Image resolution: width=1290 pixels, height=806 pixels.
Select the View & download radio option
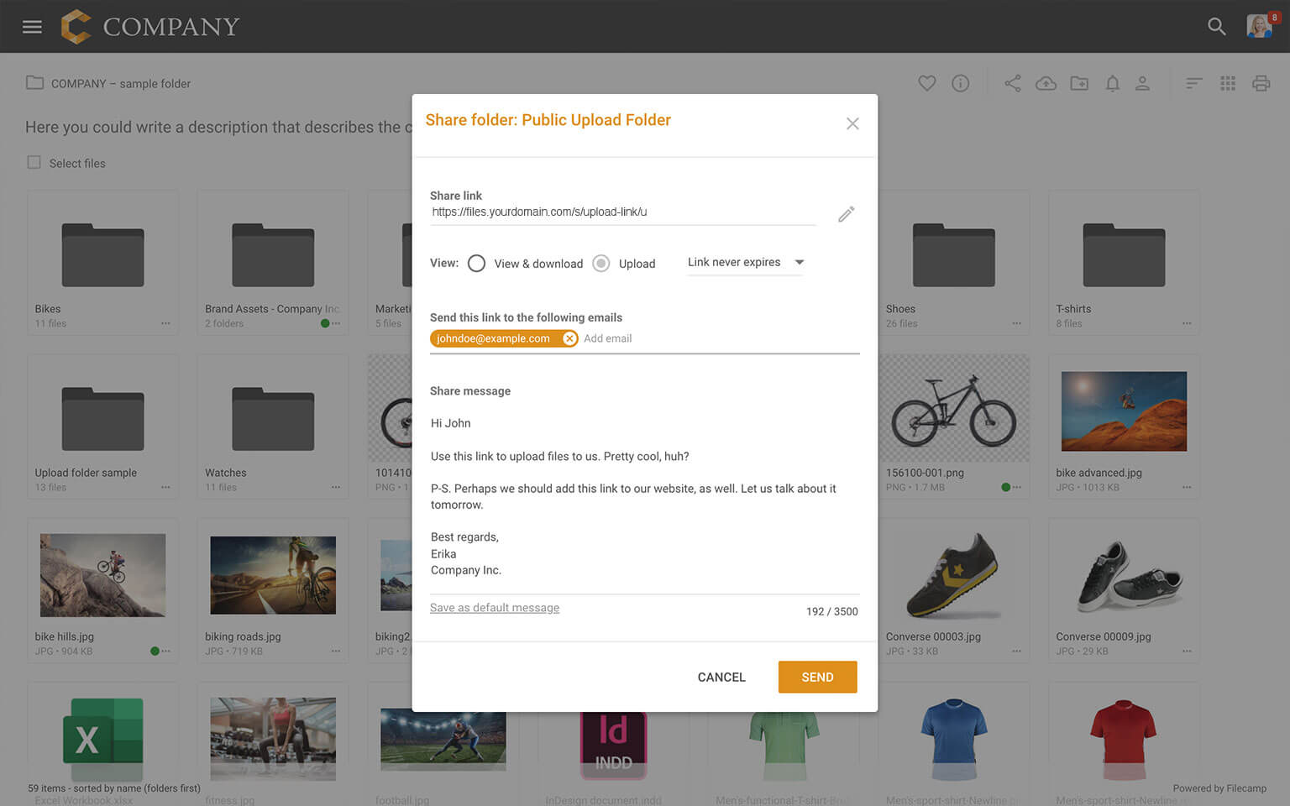pyautogui.click(x=476, y=264)
